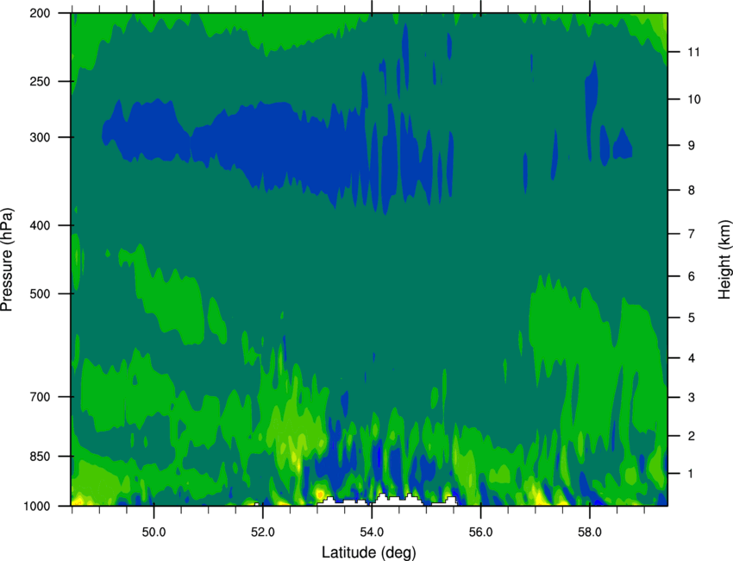Viewport: 733px width, 561px height.
Task: Click the large blue region near 300 hPa
Action: [285, 142]
